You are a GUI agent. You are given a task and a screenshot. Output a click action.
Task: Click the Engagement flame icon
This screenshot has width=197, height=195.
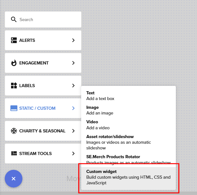click(x=14, y=63)
